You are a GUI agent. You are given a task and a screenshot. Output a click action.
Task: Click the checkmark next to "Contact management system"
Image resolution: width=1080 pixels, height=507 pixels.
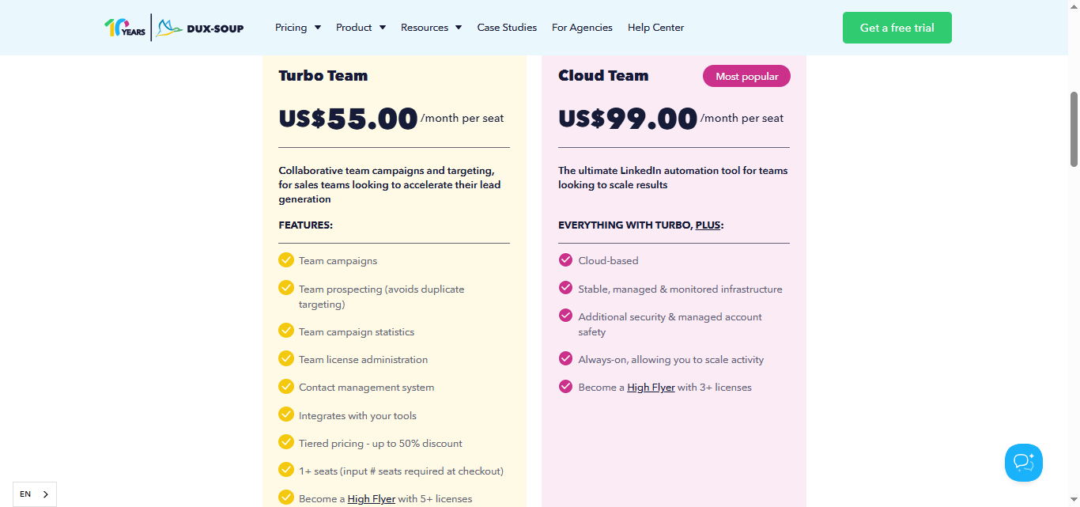click(x=285, y=386)
